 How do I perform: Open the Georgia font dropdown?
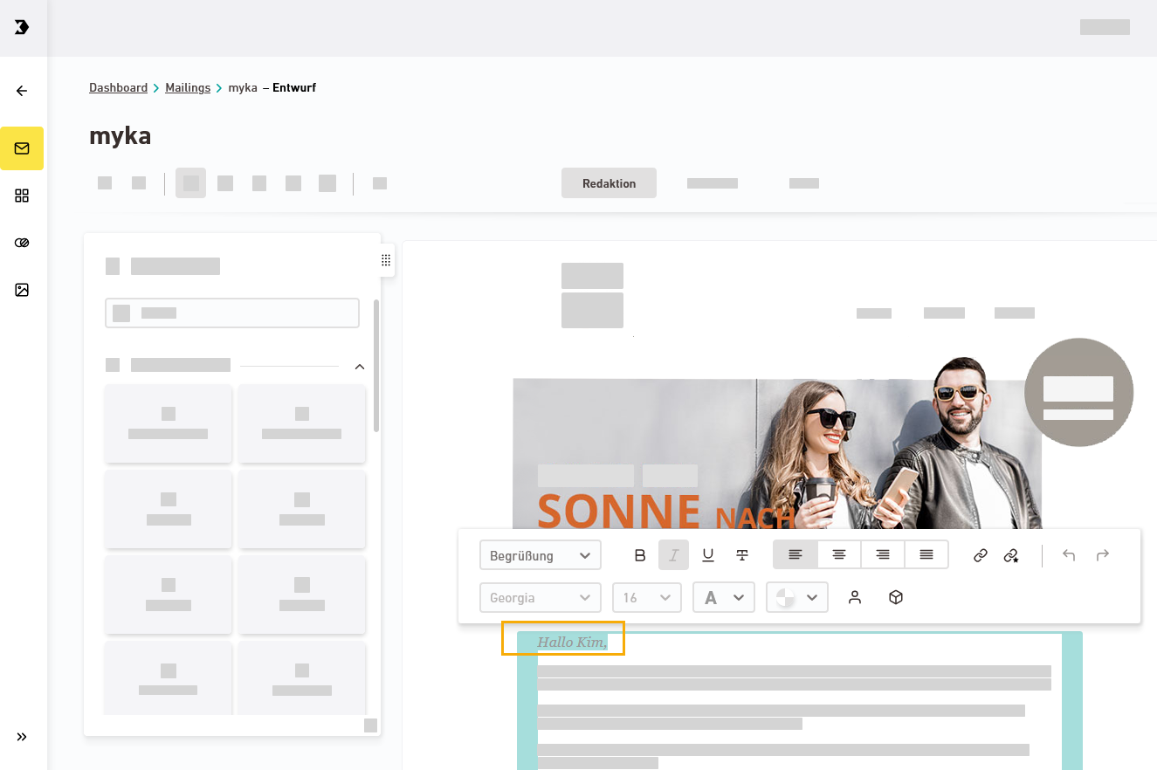click(540, 598)
